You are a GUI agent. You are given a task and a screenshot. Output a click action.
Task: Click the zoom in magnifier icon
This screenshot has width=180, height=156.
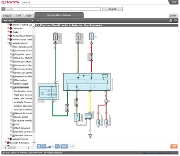coord(57,146)
